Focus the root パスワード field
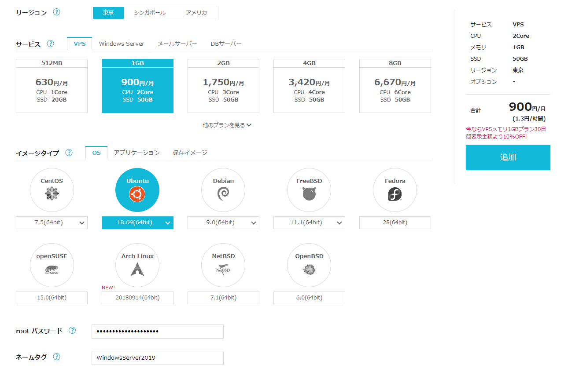The height and width of the screenshot is (372, 568). coord(158,332)
